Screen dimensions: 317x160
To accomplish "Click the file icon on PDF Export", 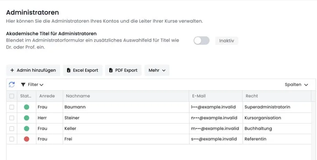I will pos(111,70).
